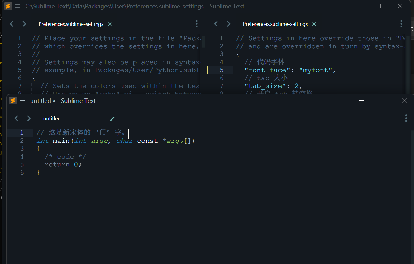Viewport: 414px width, 264px height.
Task: Open the right pane's three-dot tab menu
Action: [x=401, y=24]
